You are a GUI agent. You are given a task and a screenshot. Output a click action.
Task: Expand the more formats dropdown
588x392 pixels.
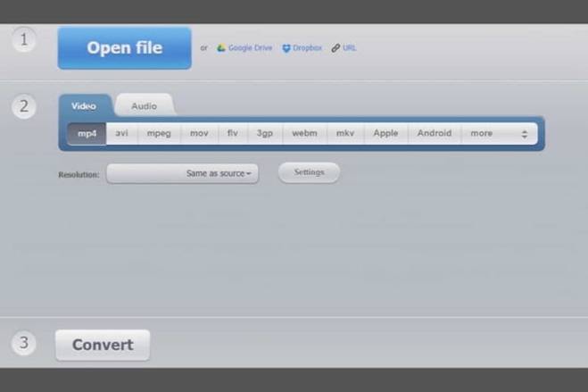point(498,133)
